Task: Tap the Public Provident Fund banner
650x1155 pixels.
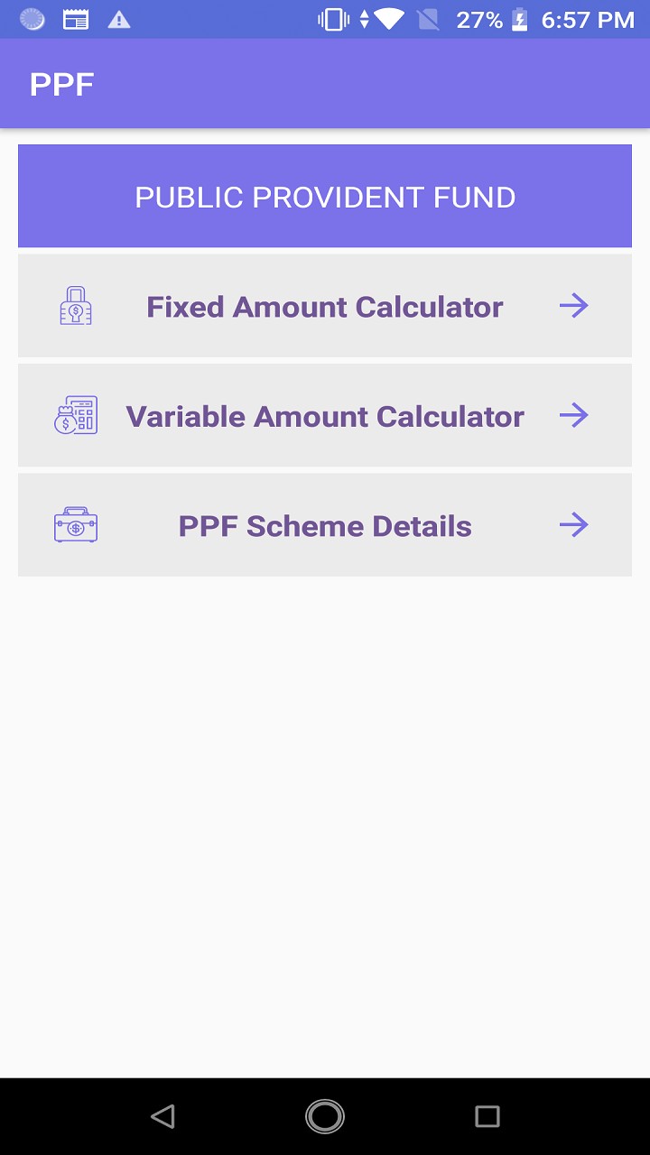Action: point(325,197)
